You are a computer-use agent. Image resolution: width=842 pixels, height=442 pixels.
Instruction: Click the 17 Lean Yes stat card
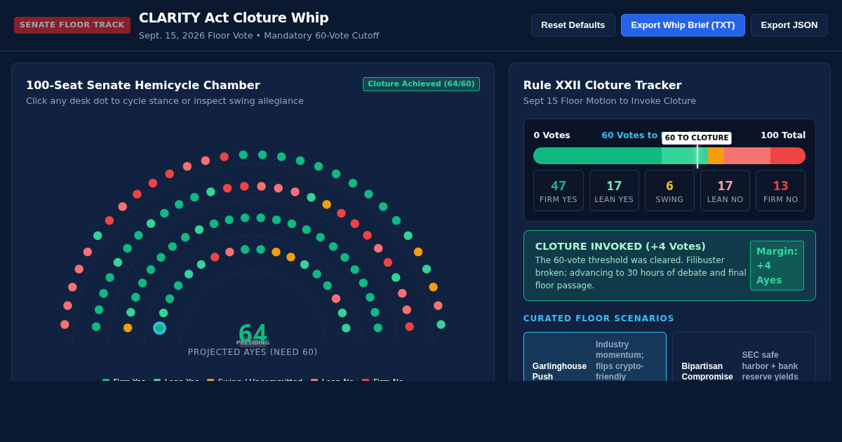(x=614, y=190)
